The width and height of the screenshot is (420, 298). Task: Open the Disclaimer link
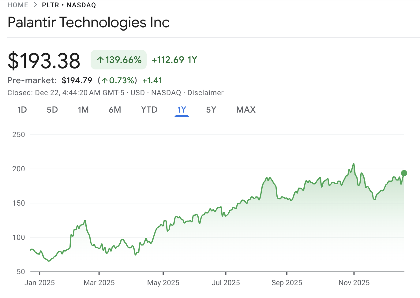tap(205, 92)
